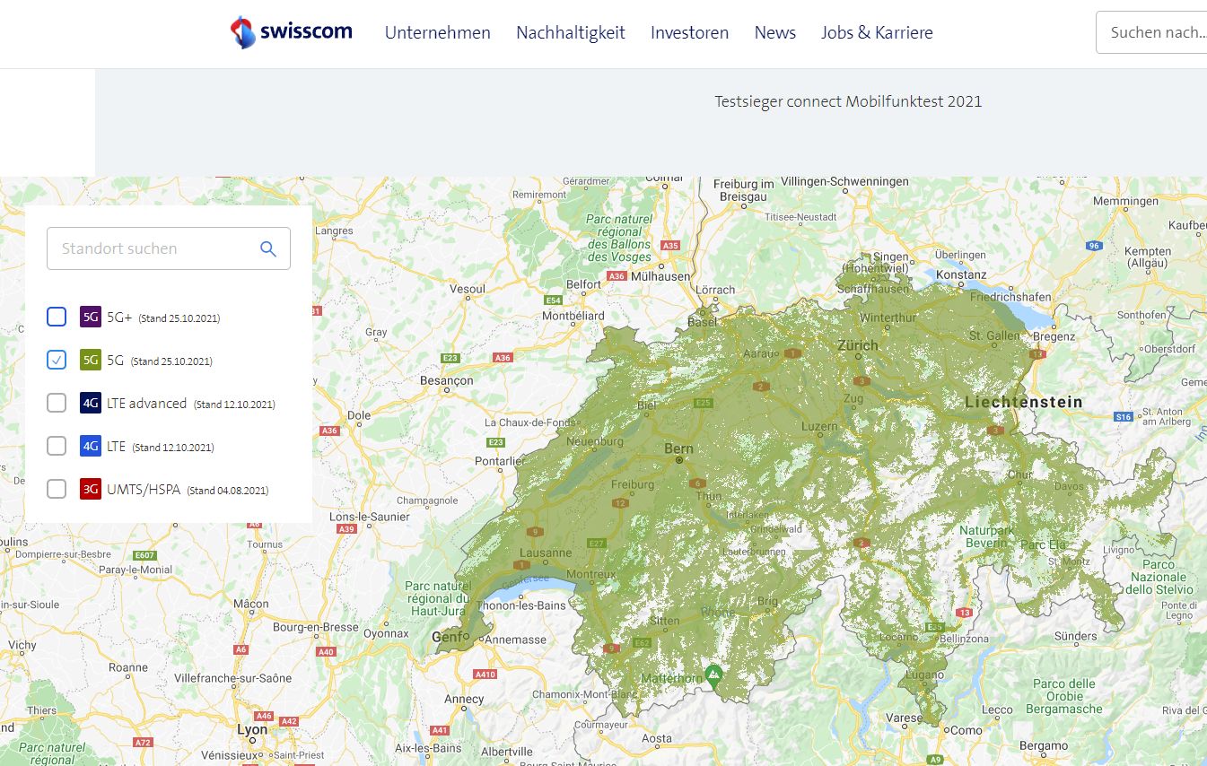
Task: Click the magnifier search icon in Standort field
Action: [267, 248]
